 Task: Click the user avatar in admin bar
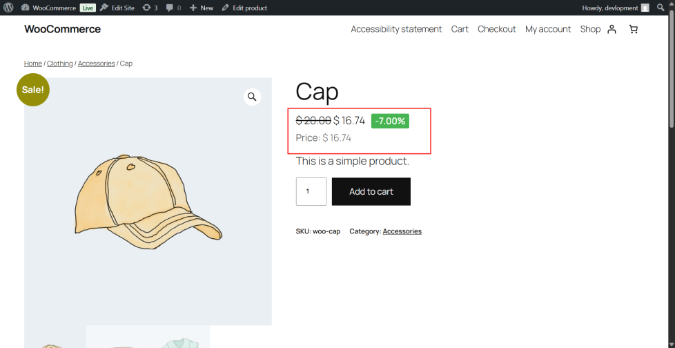coord(645,8)
